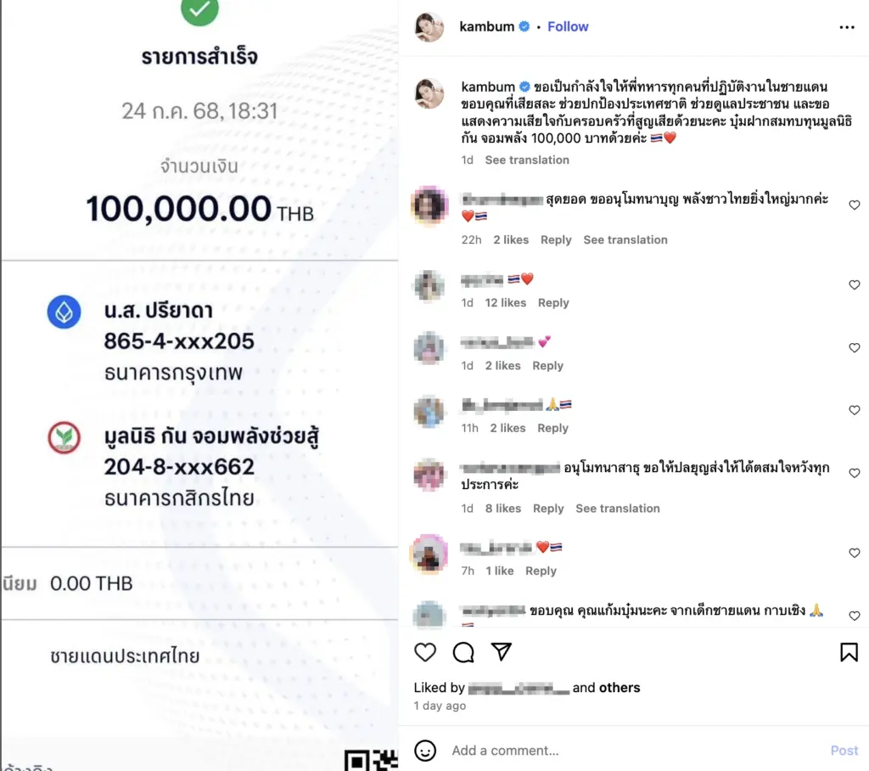Viewport: 869px width, 771px height.
Task: Submit comment with Post button
Action: pos(844,751)
